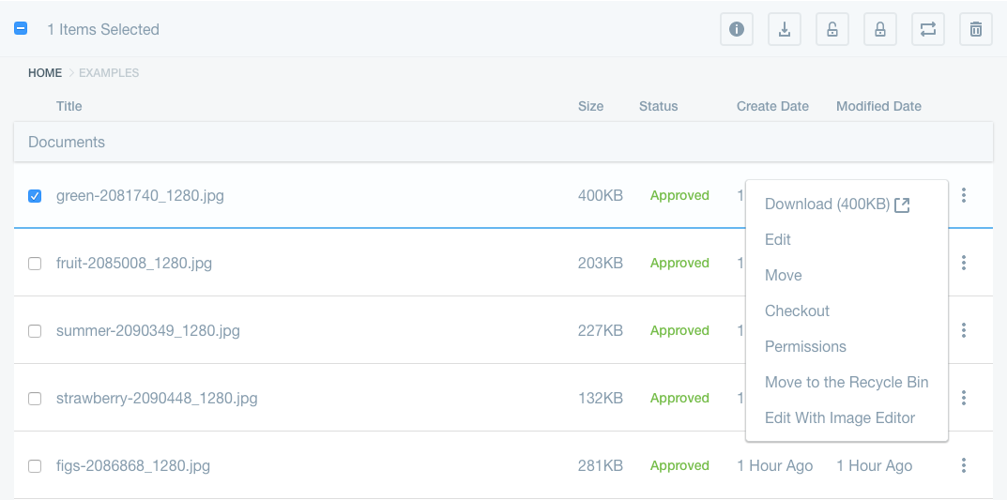The height and width of the screenshot is (500, 1007).
Task: Choose Move to the Recycle Bin
Action: click(x=846, y=382)
